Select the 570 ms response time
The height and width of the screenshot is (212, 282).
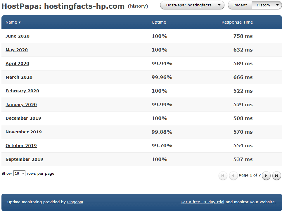[x=243, y=132]
